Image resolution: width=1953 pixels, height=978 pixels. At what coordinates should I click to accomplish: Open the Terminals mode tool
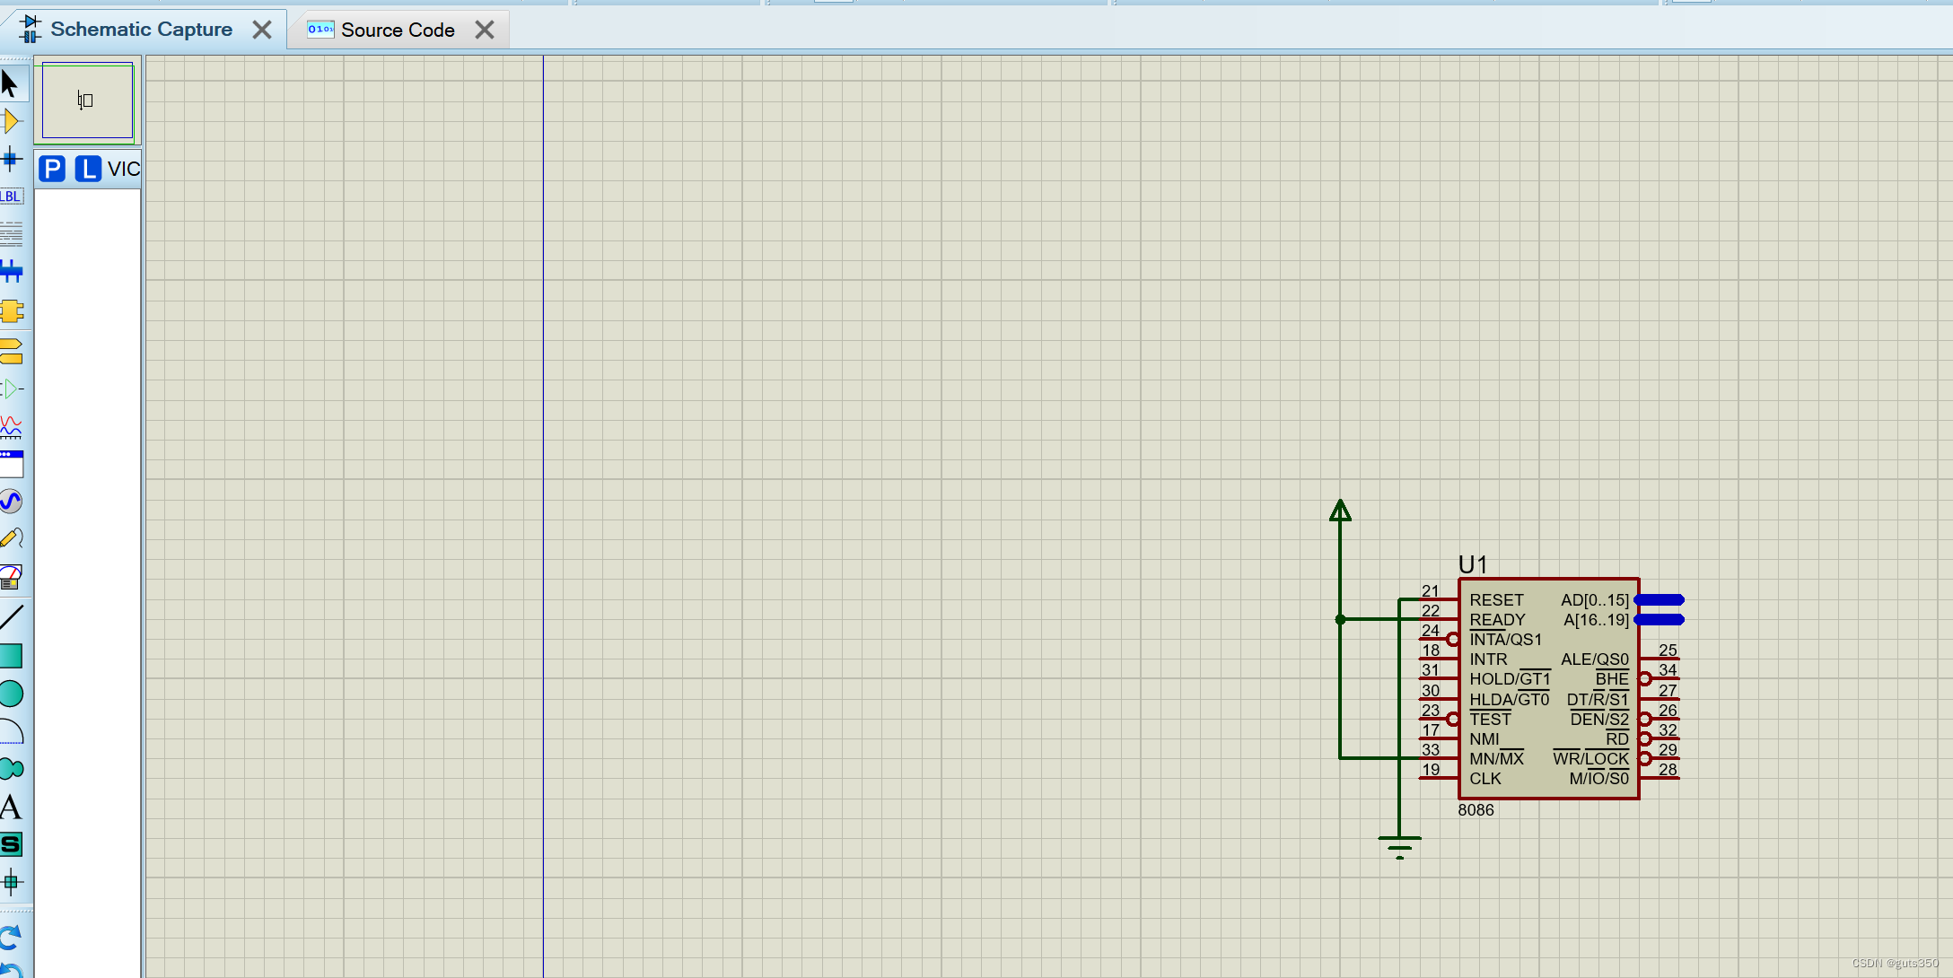pyautogui.click(x=11, y=351)
